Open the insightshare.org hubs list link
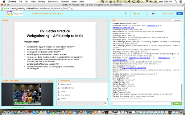The image size is (185, 115). click(134, 68)
